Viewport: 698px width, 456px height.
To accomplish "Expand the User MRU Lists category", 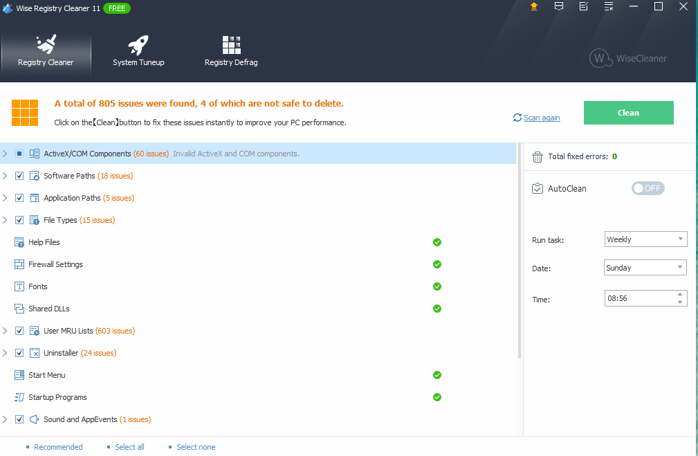I will pyautogui.click(x=5, y=331).
